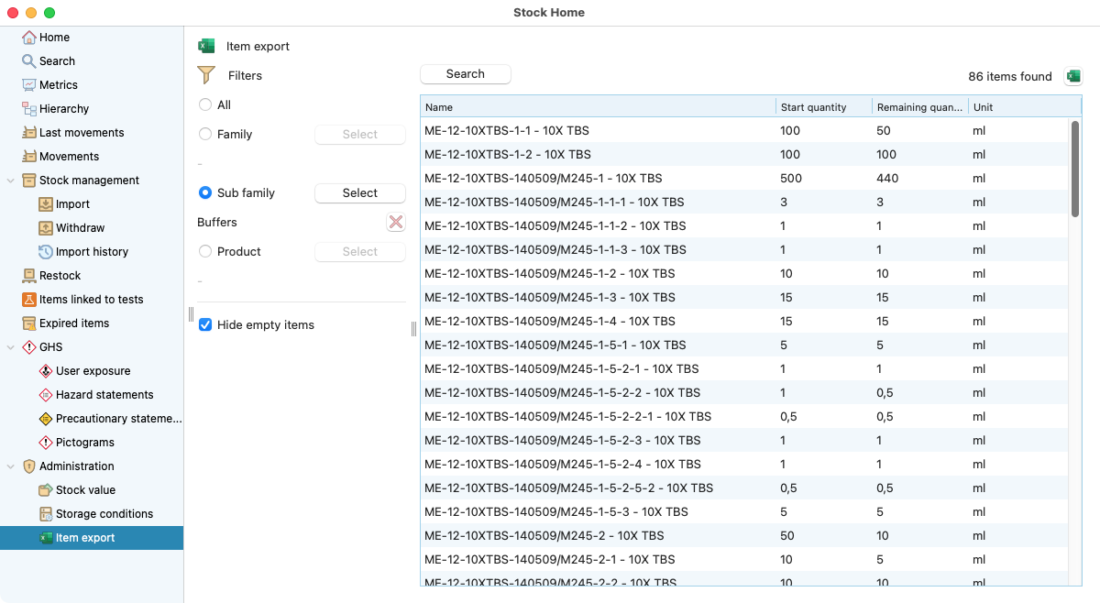Click the GHS hazard diamond icon
1100x603 pixels.
[29, 347]
